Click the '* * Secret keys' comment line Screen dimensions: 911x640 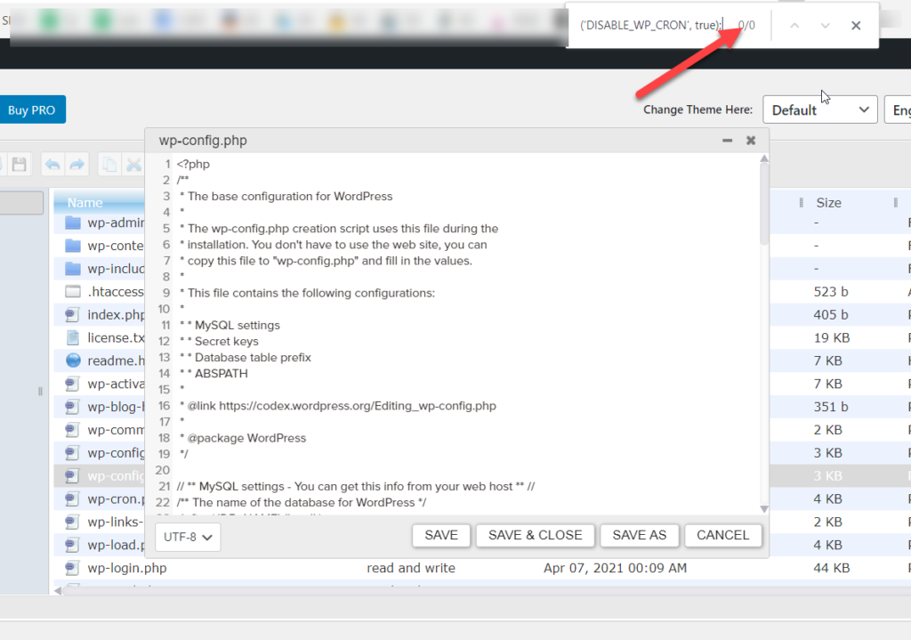pyautogui.click(x=219, y=341)
